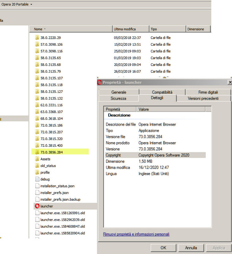Click Rimuovi proprietà e informazioni personali link
232x254 pixels.
[136, 234]
